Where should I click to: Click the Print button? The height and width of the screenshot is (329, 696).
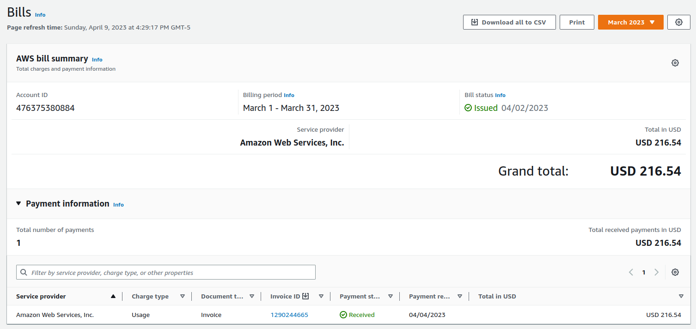[577, 22]
